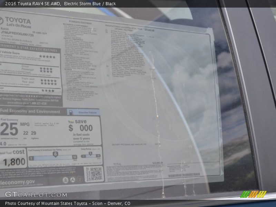
Task: Click the TOYOTA logo text on the sticker
Action: point(18,20)
